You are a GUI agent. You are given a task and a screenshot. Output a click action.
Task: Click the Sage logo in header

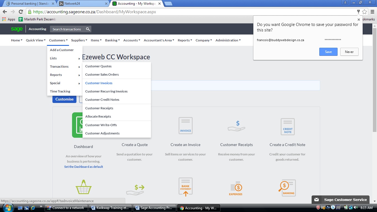coord(17,29)
